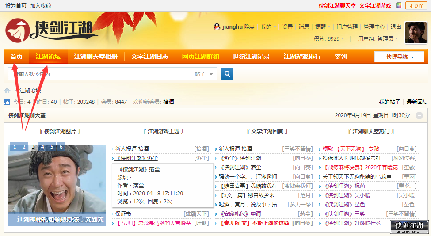431x236 pixels.
Task: Click the blue magnifier search button
Action: pos(227,74)
